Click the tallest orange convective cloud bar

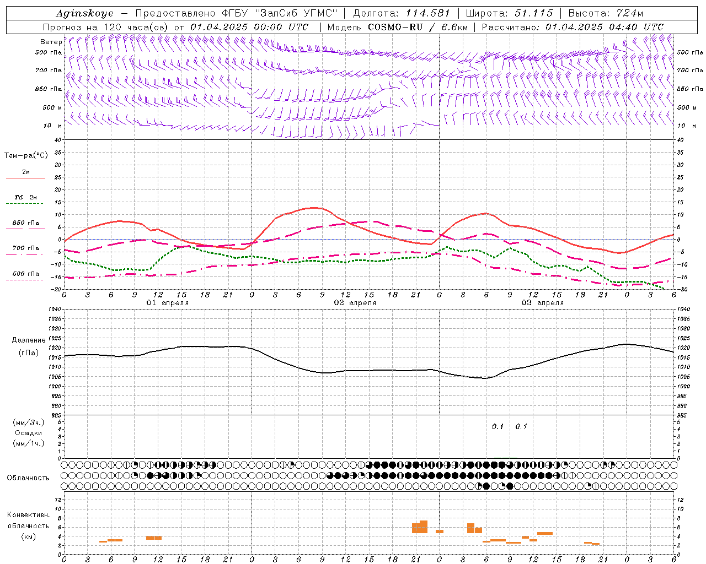[x=424, y=527]
